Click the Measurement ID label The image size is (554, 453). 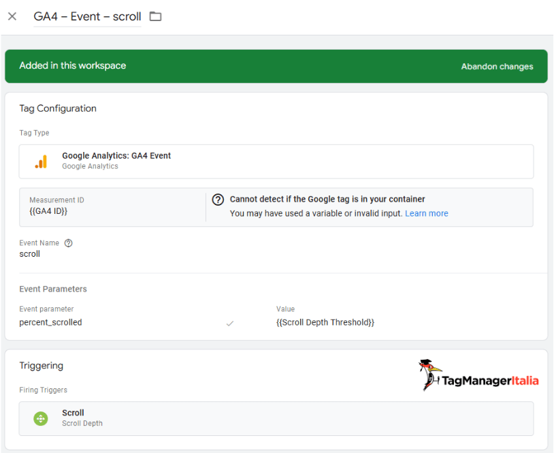[57, 200]
